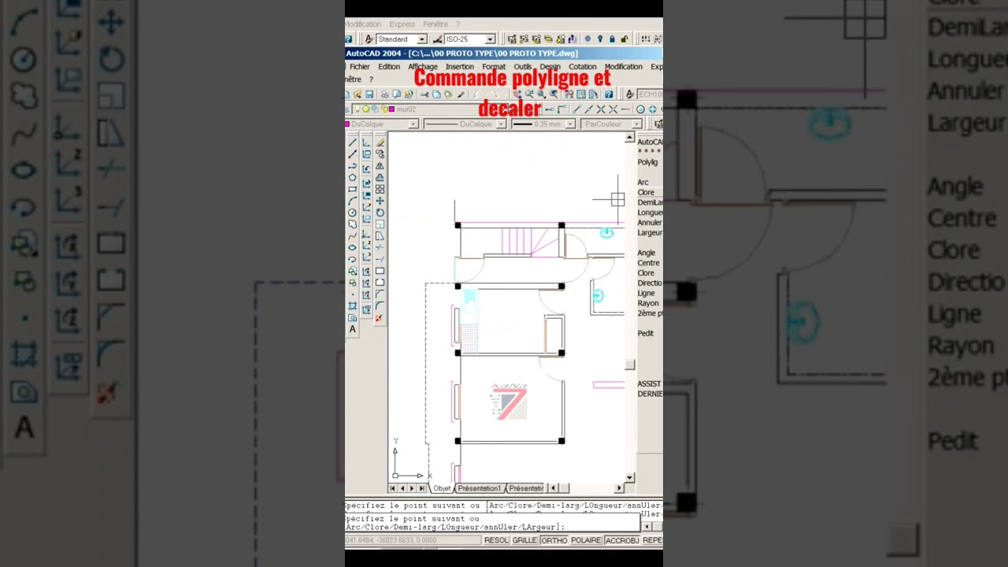Open the Cotation menu
Viewport: 1008px width, 567px height.
click(583, 67)
